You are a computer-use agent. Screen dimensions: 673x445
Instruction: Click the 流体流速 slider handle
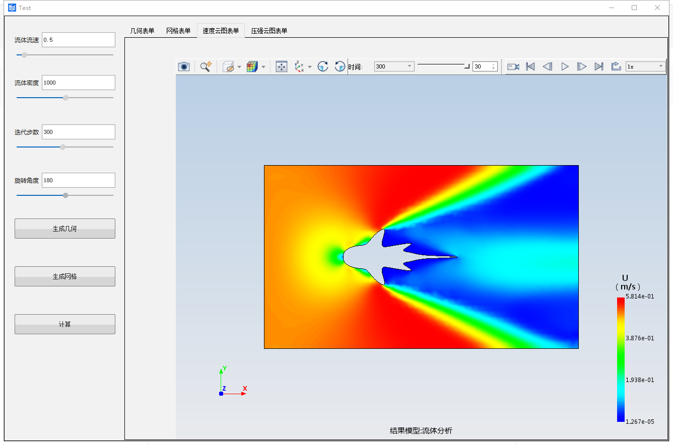[x=24, y=55]
